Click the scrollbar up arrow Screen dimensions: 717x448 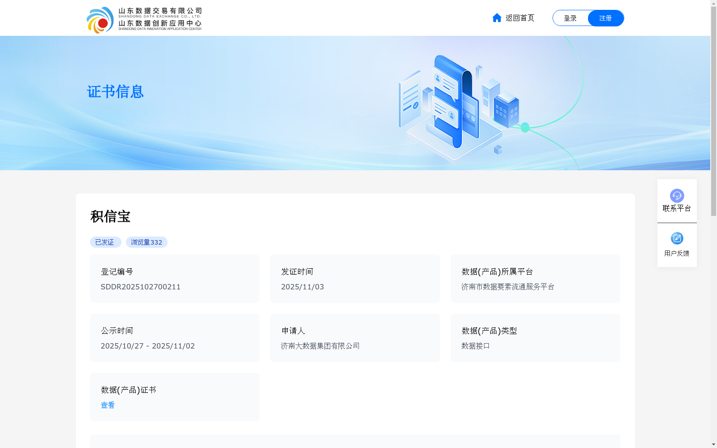click(713, 3)
